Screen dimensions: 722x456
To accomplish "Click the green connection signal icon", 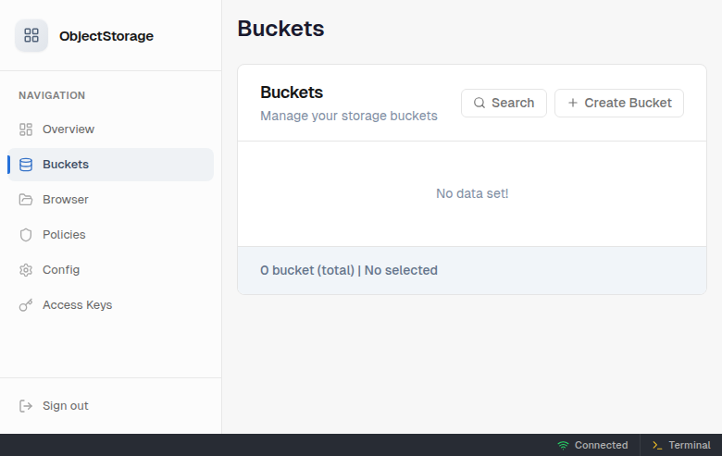I will click(x=563, y=445).
